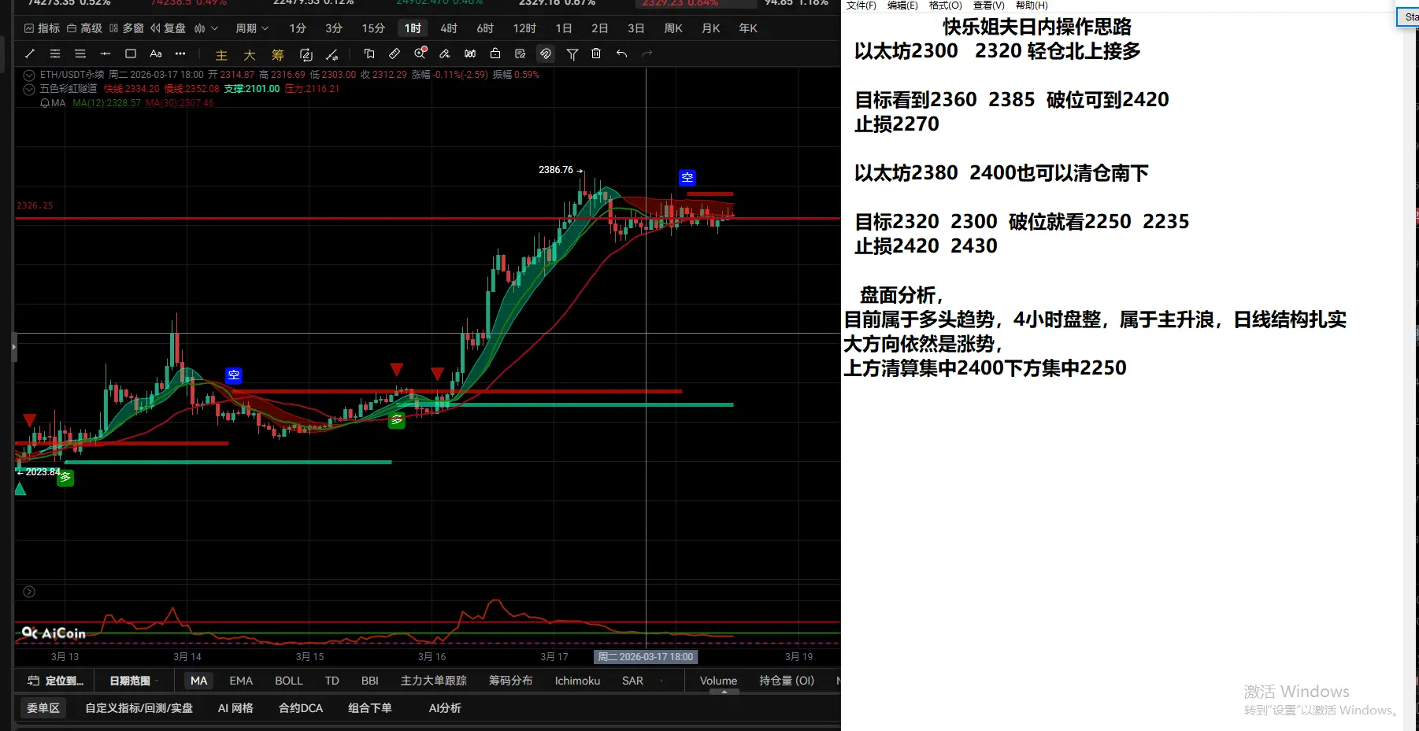This screenshot has height=731, width=1419.
Task: Toggle the EMA indicator
Action: (x=241, y=681)
